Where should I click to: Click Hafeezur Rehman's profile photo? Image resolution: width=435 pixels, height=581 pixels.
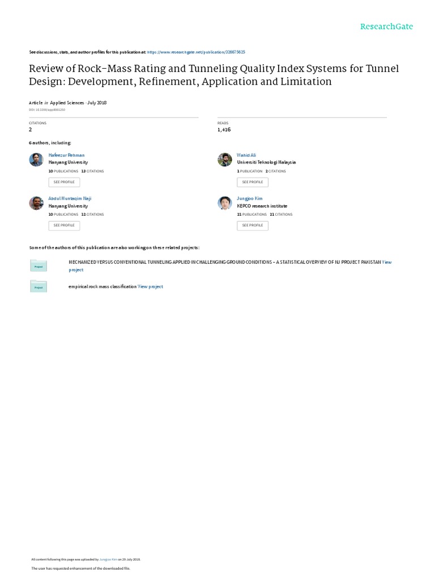pos(36,160)
